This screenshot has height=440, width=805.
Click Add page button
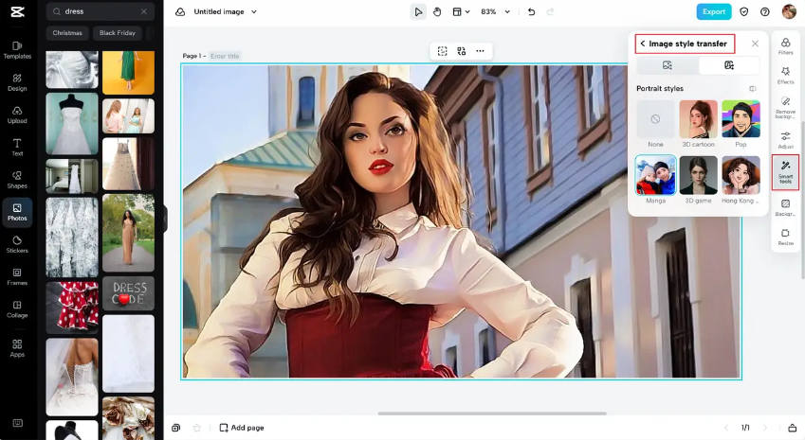coord(242,428)
